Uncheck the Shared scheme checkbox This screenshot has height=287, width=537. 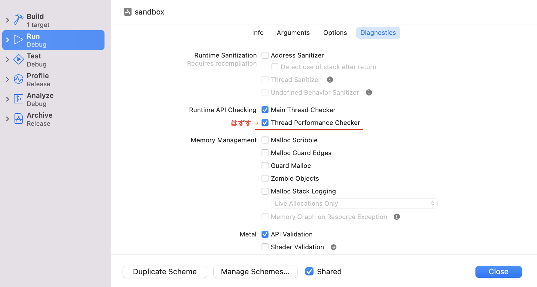point(309,271)
